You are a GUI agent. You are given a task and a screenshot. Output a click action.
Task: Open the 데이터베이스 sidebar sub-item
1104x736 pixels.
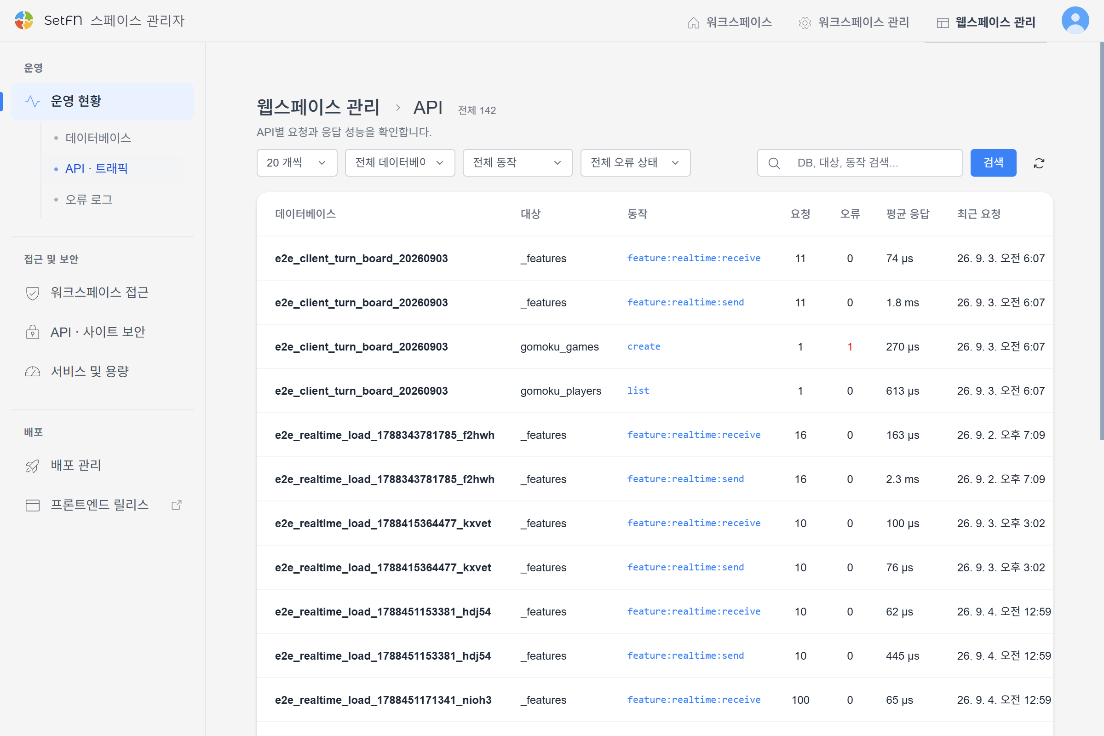point(98,138)
